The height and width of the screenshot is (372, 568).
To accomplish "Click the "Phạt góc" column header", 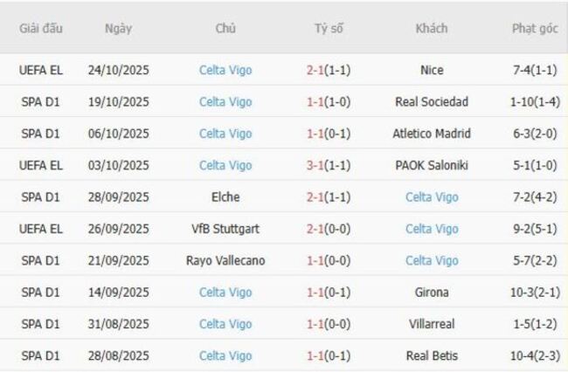I will click(535, 28).
